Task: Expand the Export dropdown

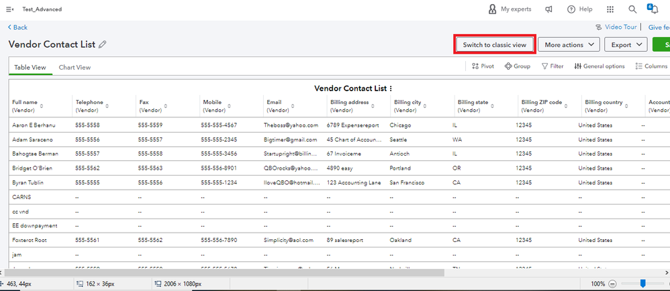Action: pyautogui.click(x=625, y=45)
